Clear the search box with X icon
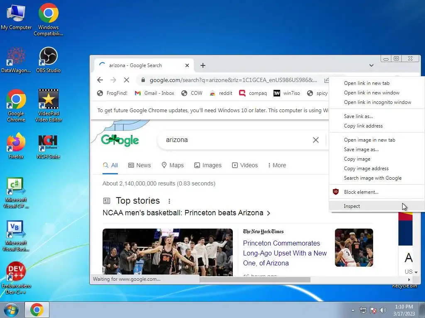425x318 pixels. tap(316, 140)
